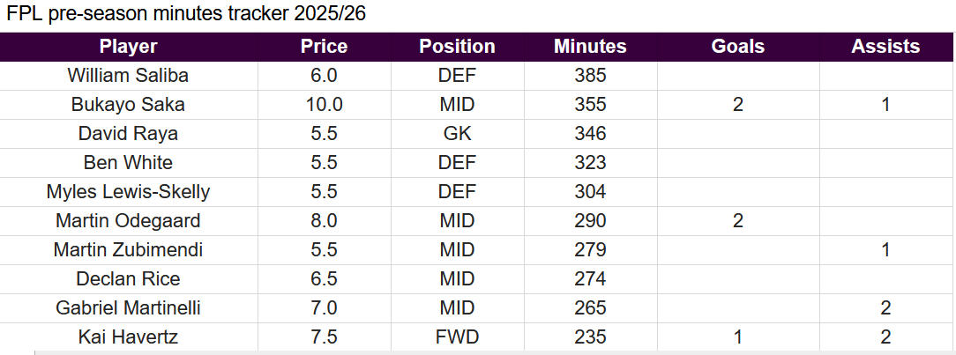Click the William Saliba player cell
Viewport: 956px width, 355px height.
tap(129, 76)
